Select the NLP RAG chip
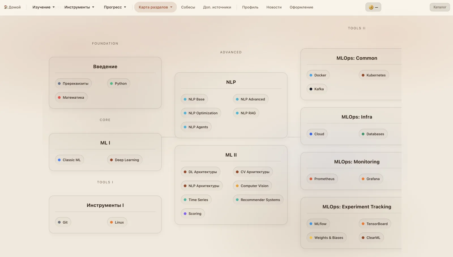The height and width of the screenshot is (257, 453). tap(246, 113)
